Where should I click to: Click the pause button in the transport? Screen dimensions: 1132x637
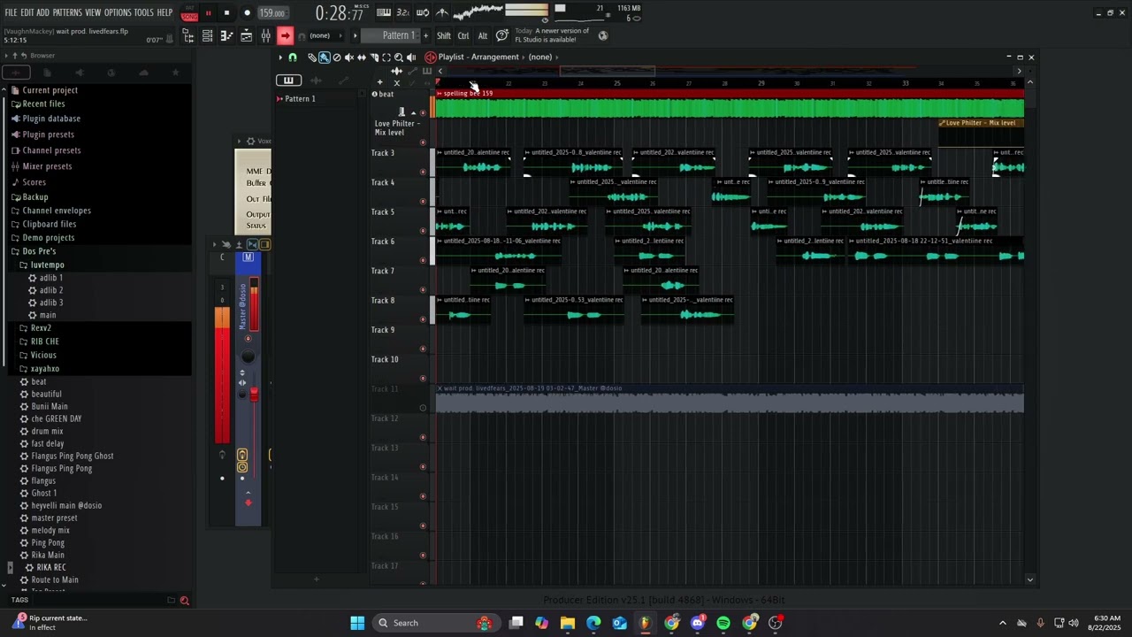click(x=208, y=13)
